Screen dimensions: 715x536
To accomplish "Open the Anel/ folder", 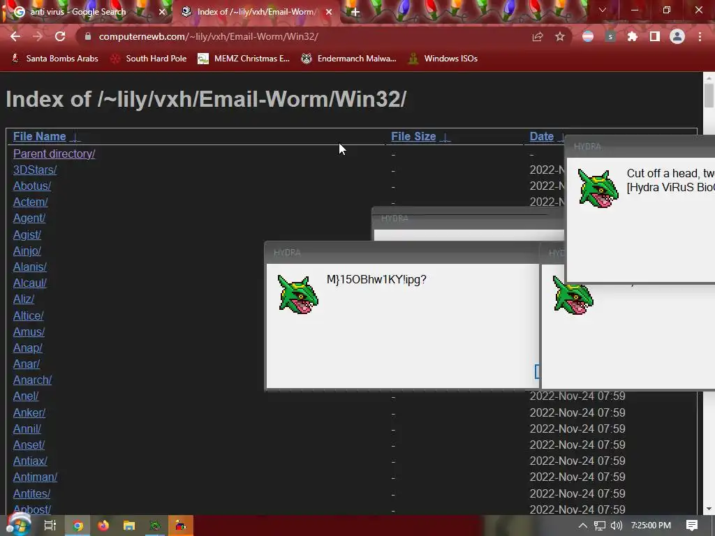I will (26, 396).
